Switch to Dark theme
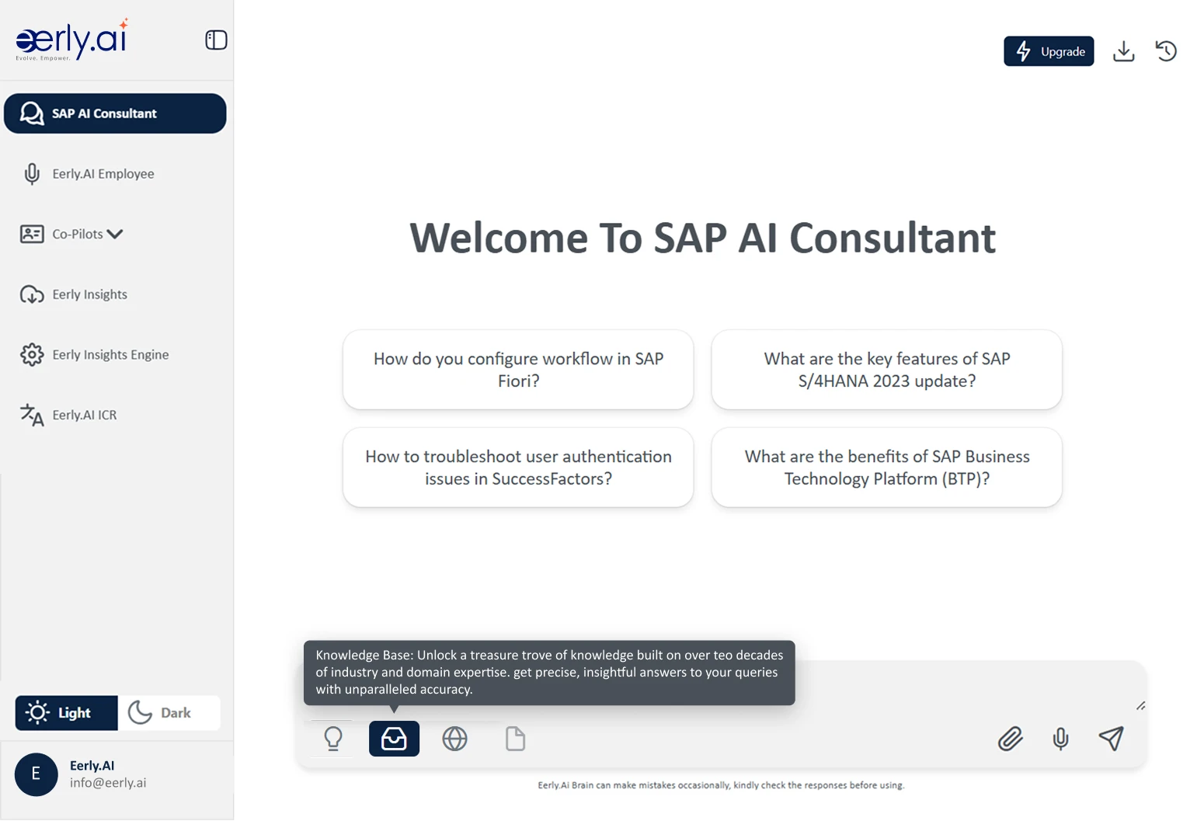The height and width of the screenshot is (821, 1197). 169,712
